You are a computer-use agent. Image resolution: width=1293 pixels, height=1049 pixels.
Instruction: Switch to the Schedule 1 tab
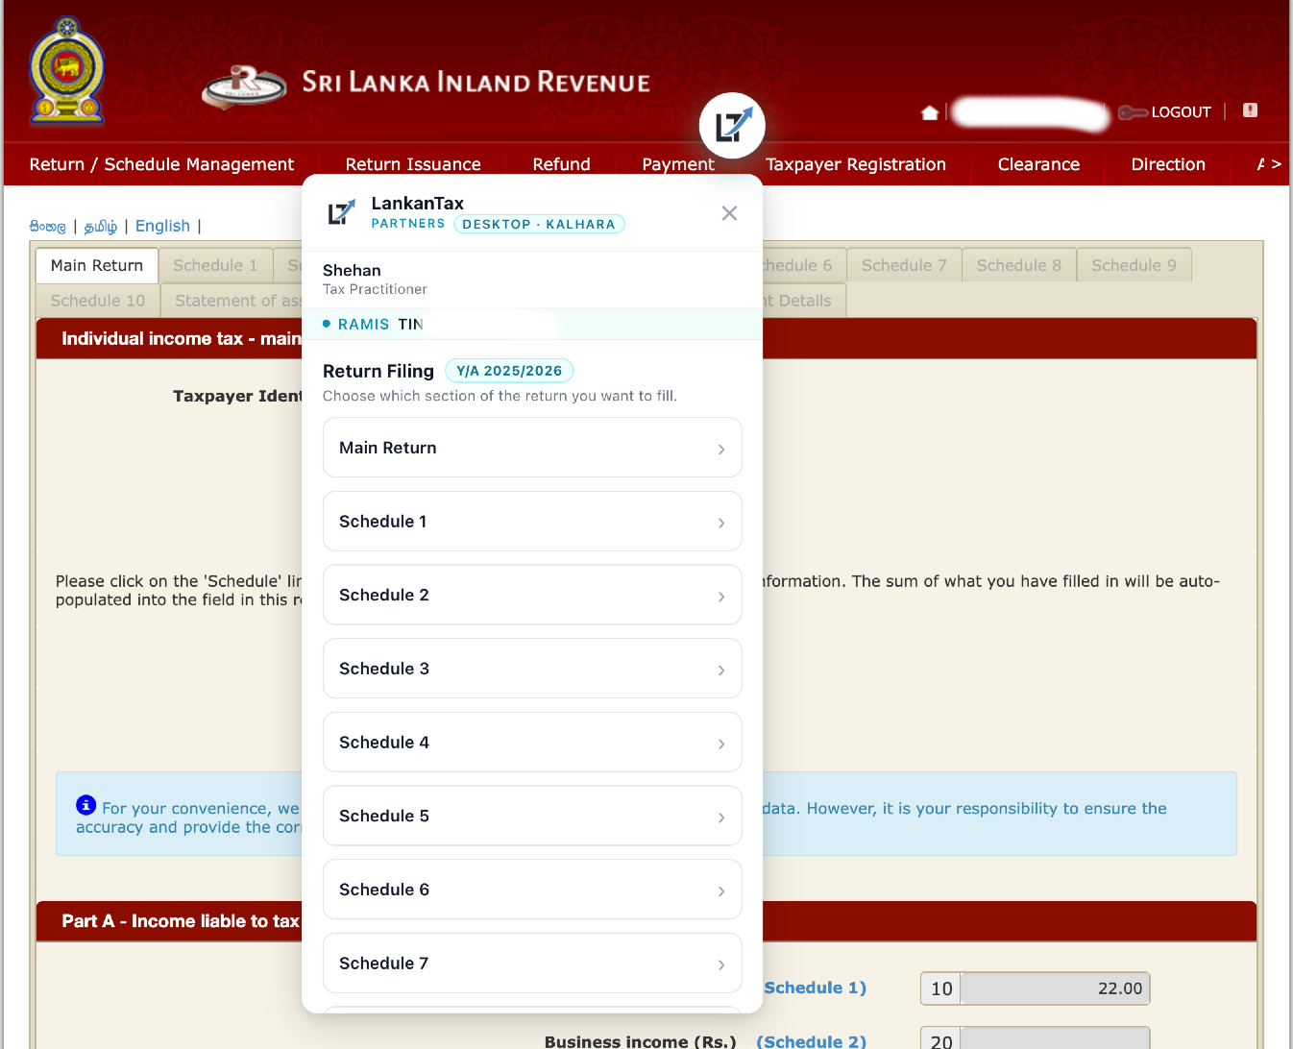point(215,265)
